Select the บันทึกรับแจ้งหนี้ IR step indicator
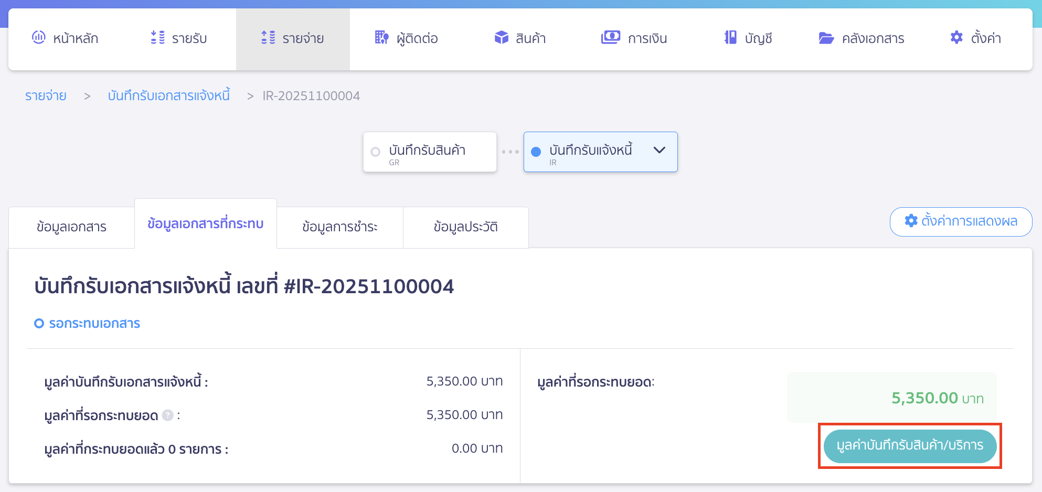1042x492 pixels. pyautogui.click(x=536, y=152)
